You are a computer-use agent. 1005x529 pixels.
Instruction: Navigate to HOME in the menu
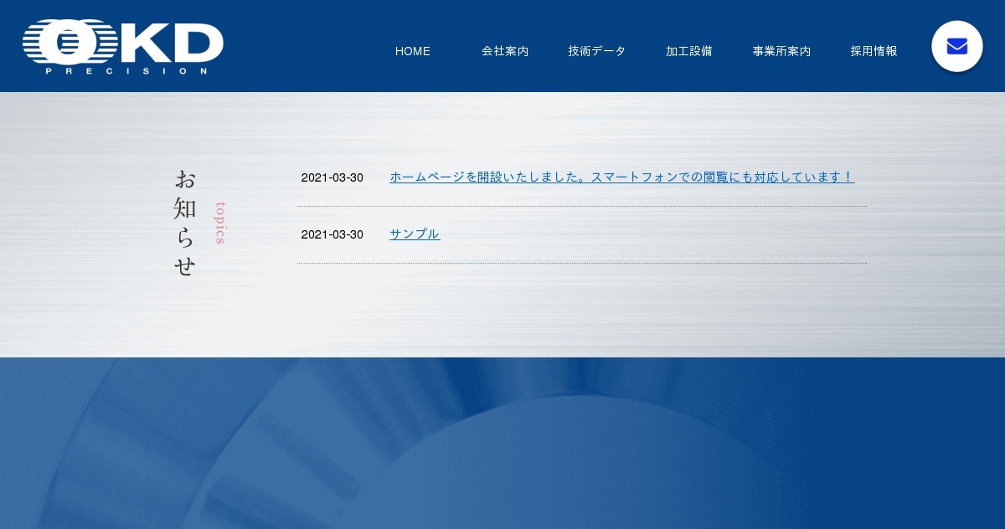click(x=412, y=51)
